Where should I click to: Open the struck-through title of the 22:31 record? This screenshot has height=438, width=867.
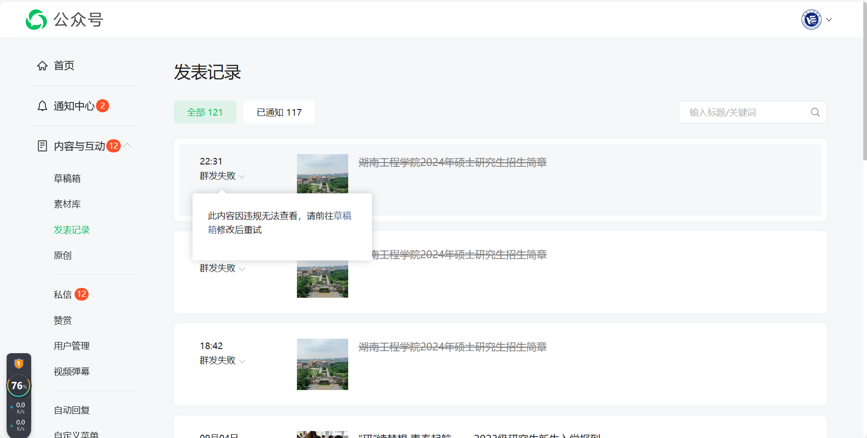(x=453, y=162)
